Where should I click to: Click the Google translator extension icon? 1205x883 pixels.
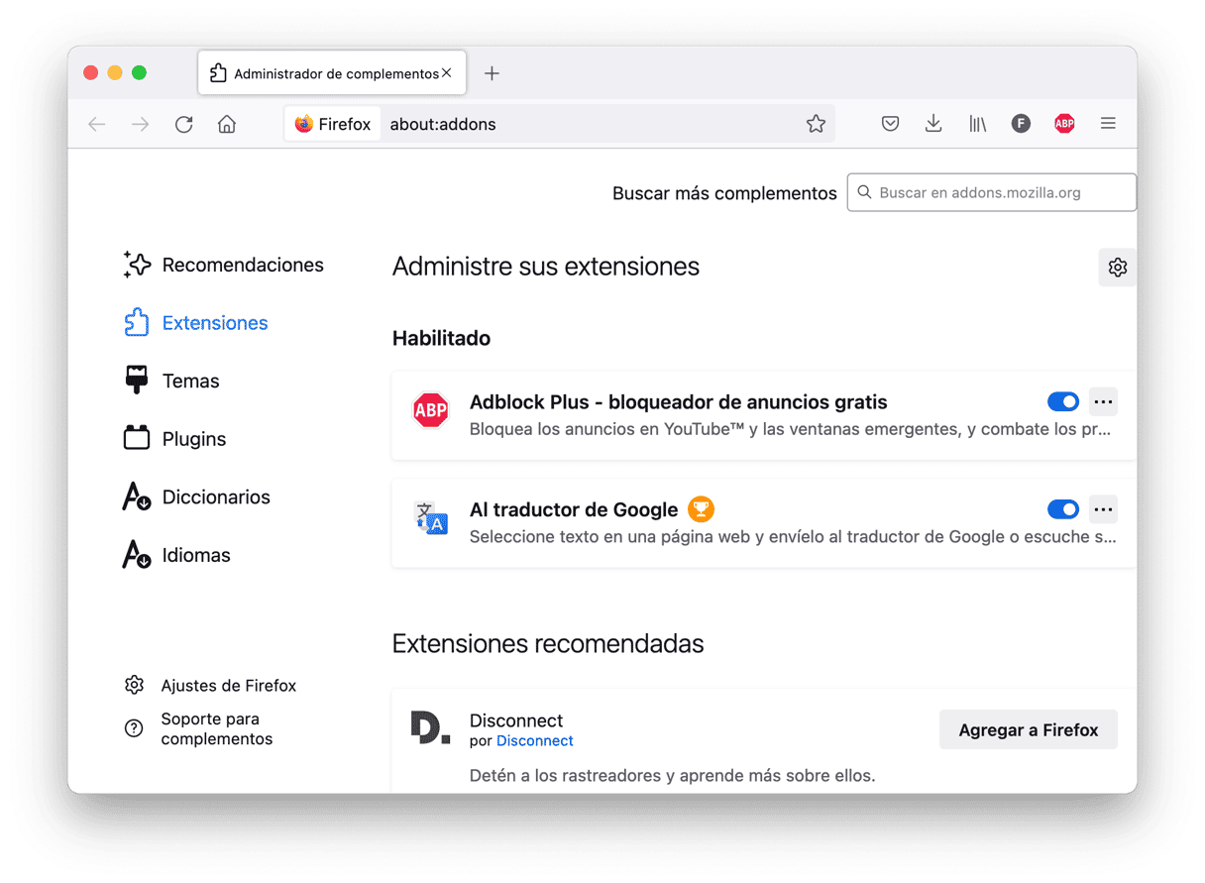point(431,518)
